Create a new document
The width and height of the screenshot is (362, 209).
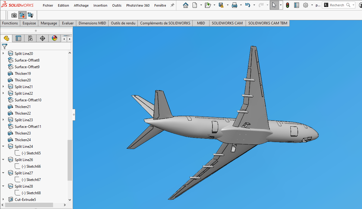pos(195,5)
